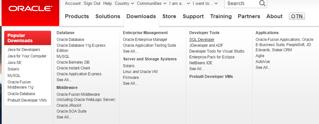
Task: Open the Agile applications link
Action: point(260,56)
